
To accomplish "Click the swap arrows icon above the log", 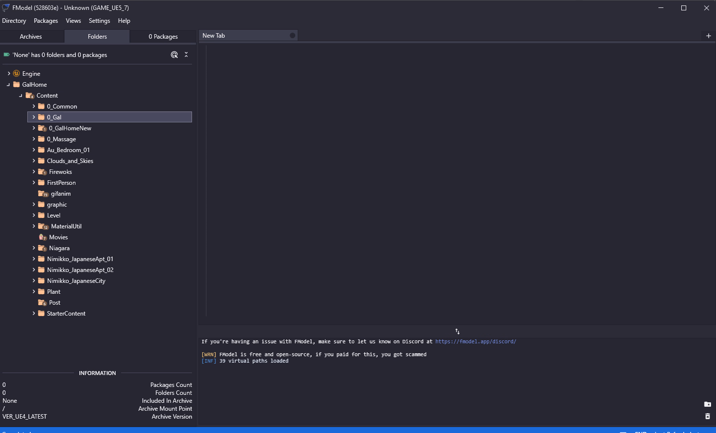I will point(457,331).
